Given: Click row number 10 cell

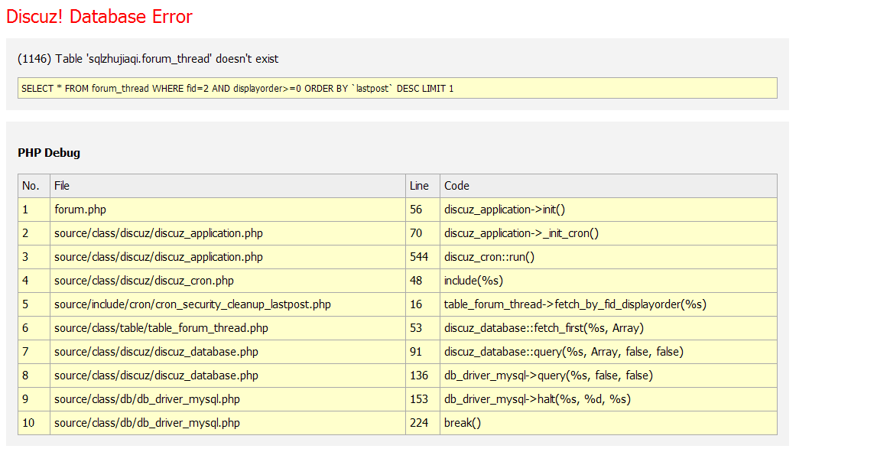Looking at the screenshot, I should 34,423.
